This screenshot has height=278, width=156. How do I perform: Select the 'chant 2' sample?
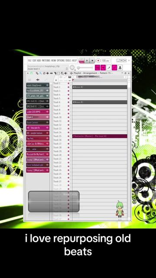click(38, 117)
